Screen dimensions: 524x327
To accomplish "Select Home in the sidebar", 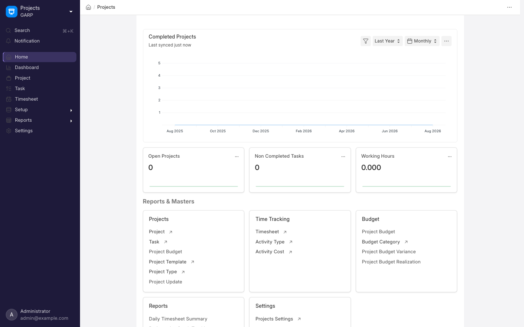I will coord(40,57).
